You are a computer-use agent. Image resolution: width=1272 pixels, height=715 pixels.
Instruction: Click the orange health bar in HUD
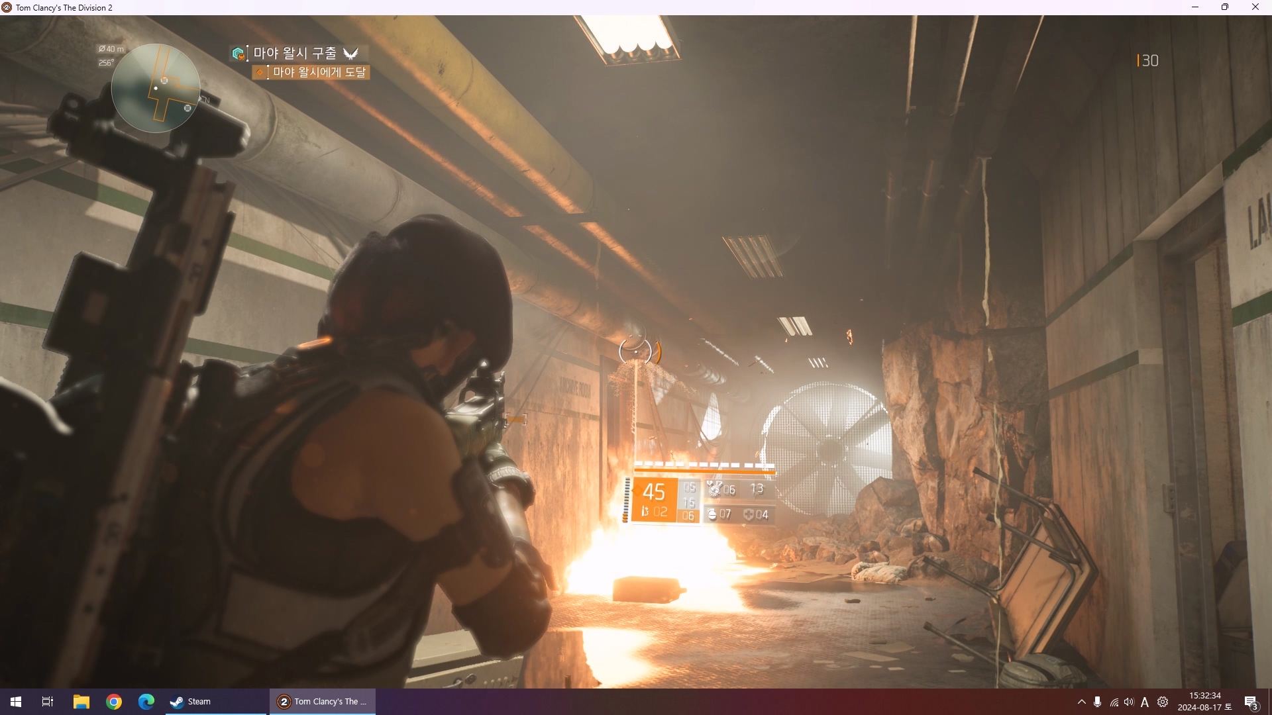click(704, 471)
